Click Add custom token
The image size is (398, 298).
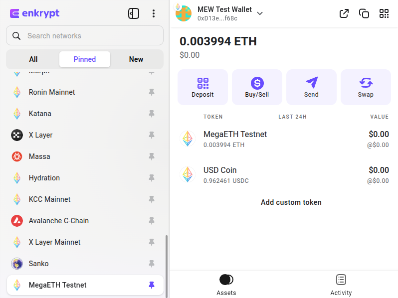point(291,202)
